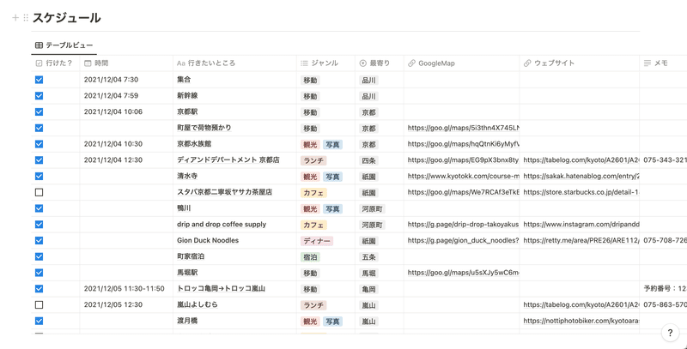The width and height of the screenshot is (687, 349).
Task: Click the トロッコ亀岡→トロッコ嵐山 entry name
Action: pos(221,289)
